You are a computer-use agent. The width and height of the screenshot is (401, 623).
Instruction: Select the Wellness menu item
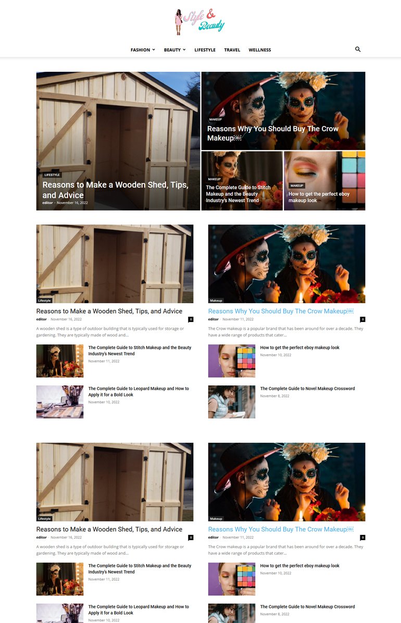tap(259, 50)
